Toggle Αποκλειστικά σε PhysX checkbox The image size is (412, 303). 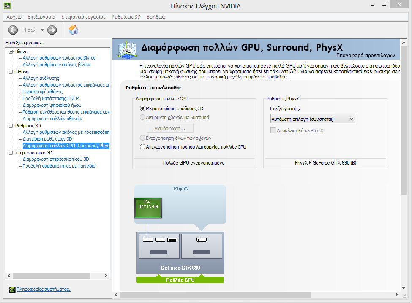tap(273, 130)
